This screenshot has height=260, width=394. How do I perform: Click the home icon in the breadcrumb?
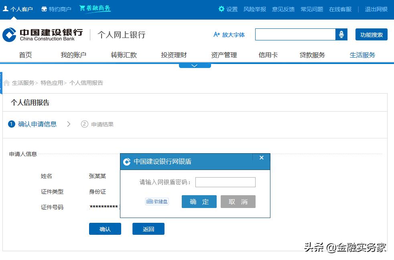6,82
